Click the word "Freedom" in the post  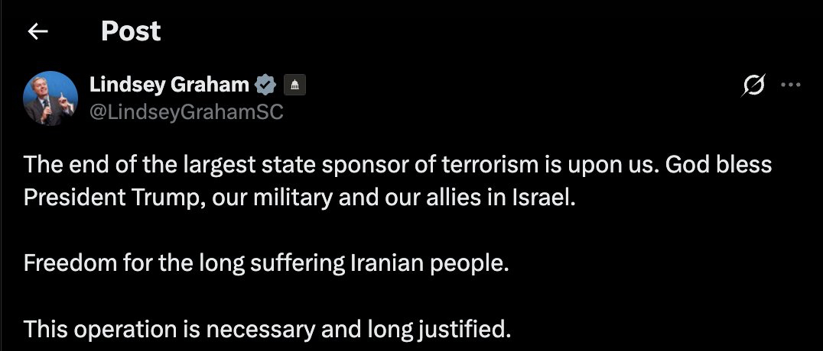(71, 264)
